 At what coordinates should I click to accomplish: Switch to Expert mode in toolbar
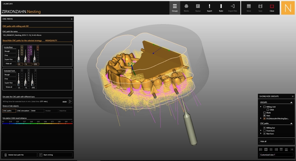point(209,8)
